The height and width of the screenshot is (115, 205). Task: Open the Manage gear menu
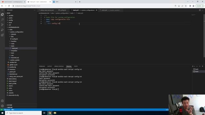[x=2, y=106]
